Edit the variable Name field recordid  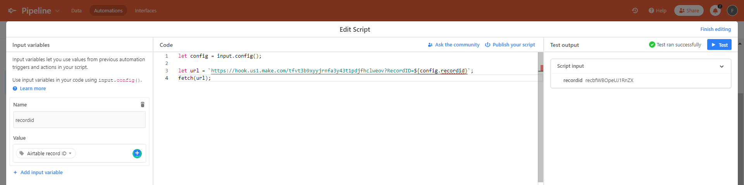(x=79, y=120)
